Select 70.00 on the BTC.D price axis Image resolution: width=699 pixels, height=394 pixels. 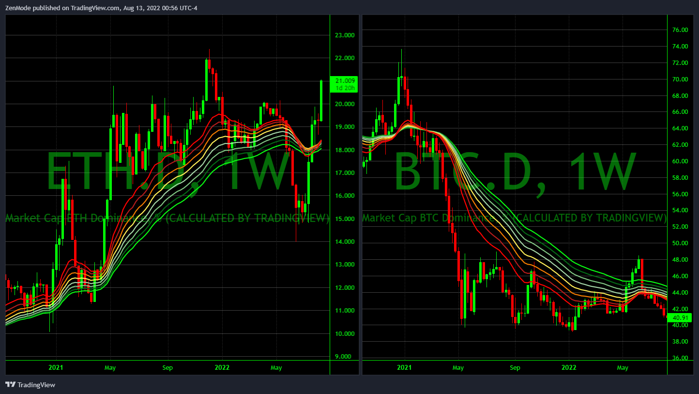coord(681,79)
